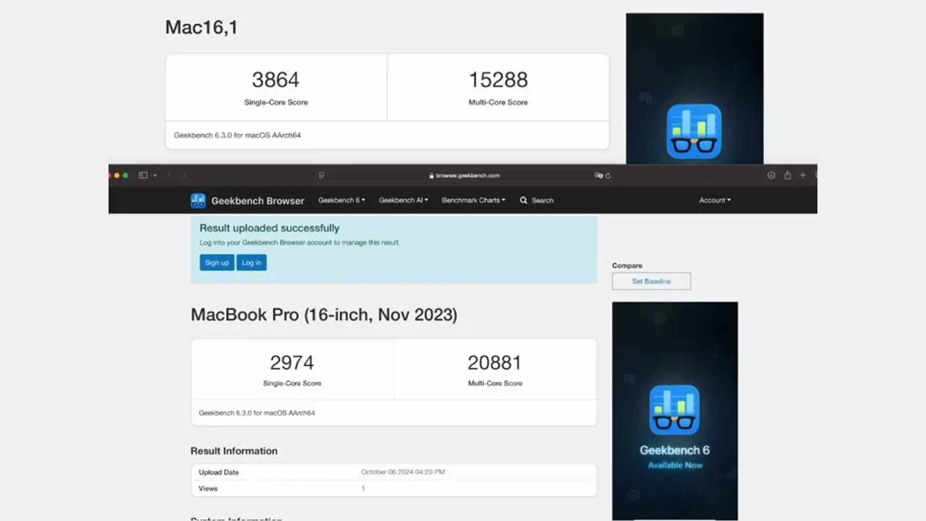Image resolution: width=926 pixels, height=521 pixels.
Task: Expand the Geekbench AI menu
Action: (x=403, y=200)
